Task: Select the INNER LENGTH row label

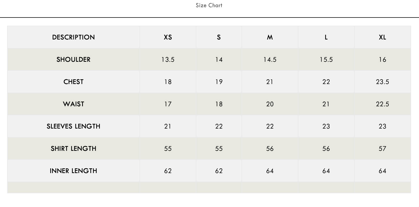Action: (73, 171)
